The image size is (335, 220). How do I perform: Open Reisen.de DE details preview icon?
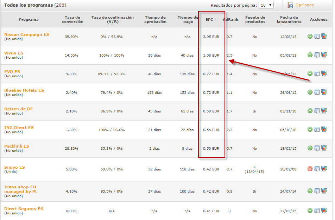pyautogui.click(x=317, y=111)
